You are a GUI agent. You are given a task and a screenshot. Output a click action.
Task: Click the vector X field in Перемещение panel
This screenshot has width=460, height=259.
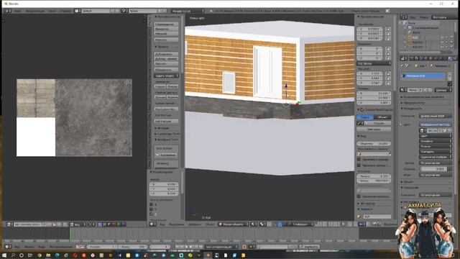tap(164, 184)
